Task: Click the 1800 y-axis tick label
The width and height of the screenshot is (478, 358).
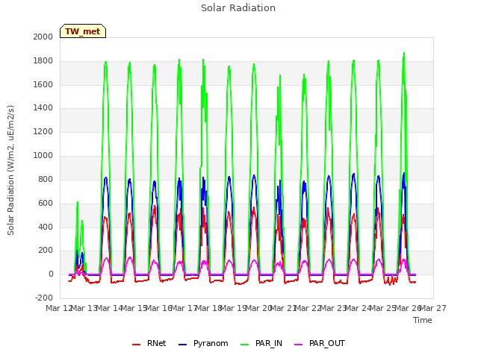Action: 43,61
